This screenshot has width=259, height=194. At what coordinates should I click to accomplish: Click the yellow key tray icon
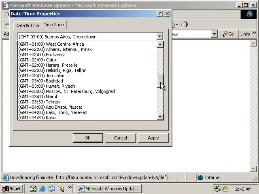pyautogui.click(x=225, y=189)
